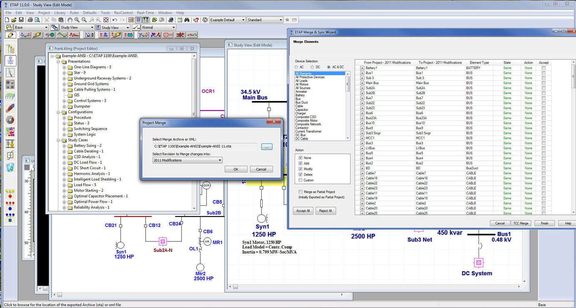Viewport: 576px width, 308px height.
Task: Click the Save floppy disk icon
Action: 21,20
